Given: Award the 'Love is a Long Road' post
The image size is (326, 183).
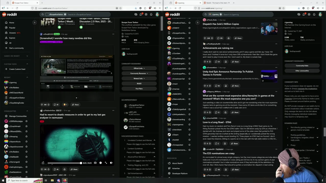Looking at the screenshot, I should (x=225, y=144).
